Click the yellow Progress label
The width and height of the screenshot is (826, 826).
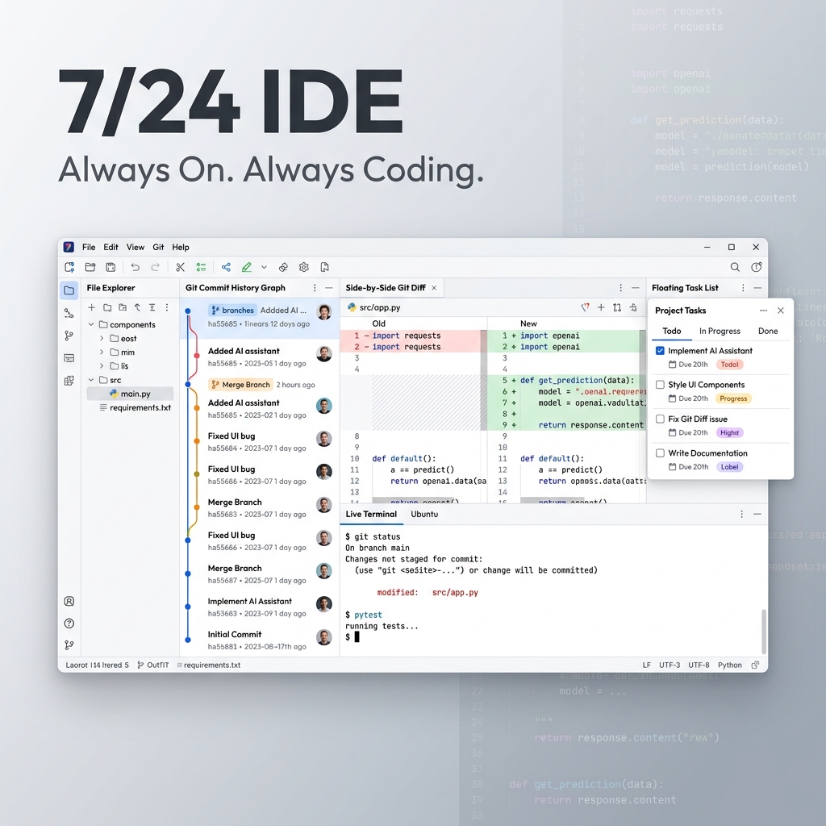[733, 398]
